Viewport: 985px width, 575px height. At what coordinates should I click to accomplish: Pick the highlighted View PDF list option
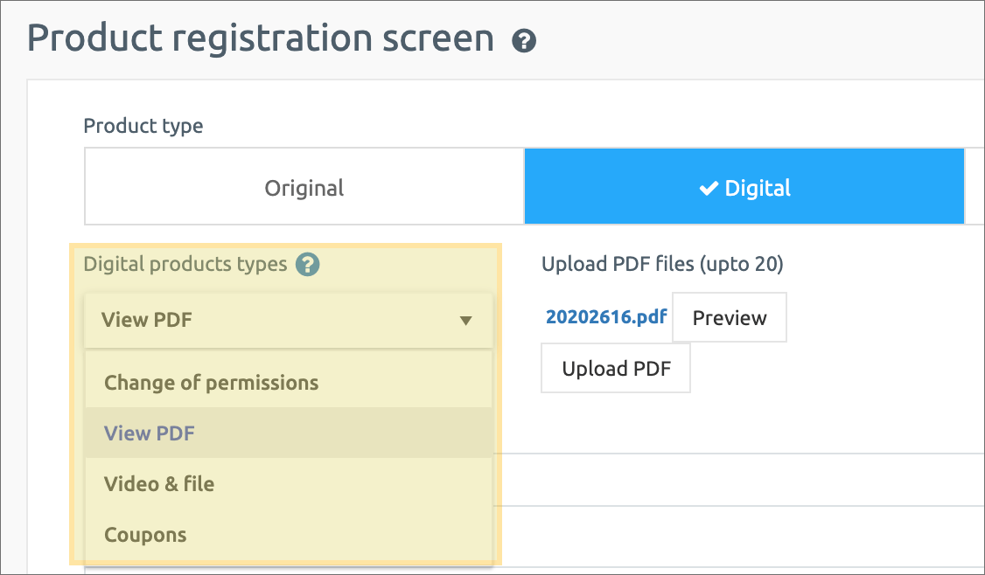(150, 433)
